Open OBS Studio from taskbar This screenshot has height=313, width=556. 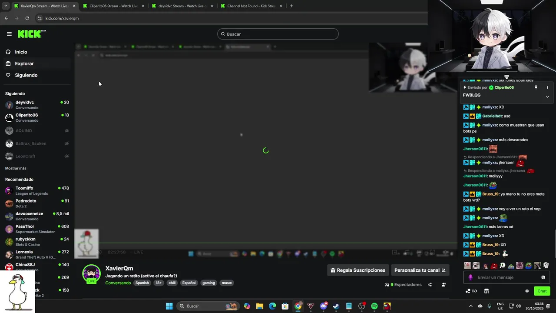(361, 306)
